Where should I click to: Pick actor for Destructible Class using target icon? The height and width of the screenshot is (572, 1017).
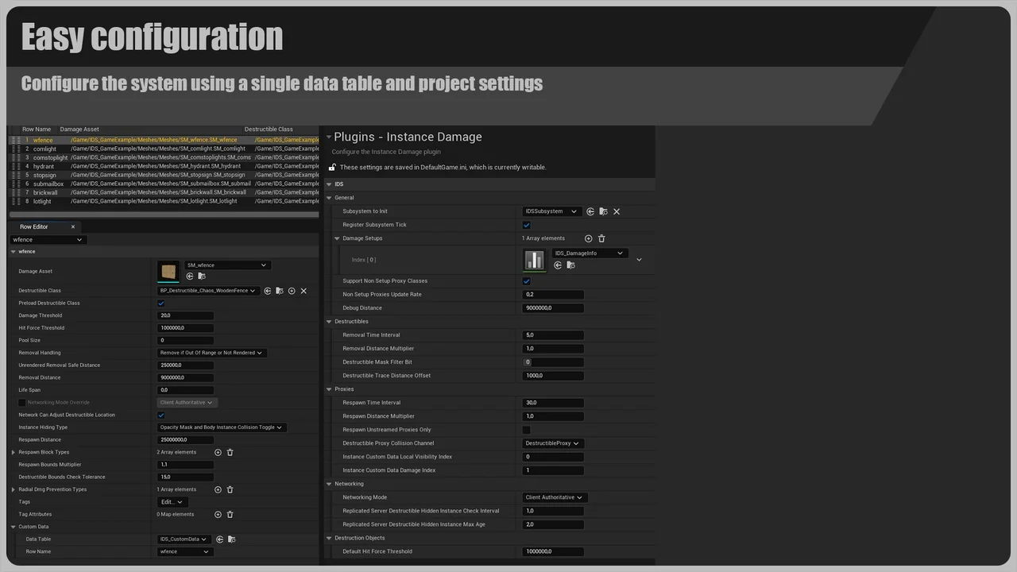pyautogui.click(x=292, y=291)
